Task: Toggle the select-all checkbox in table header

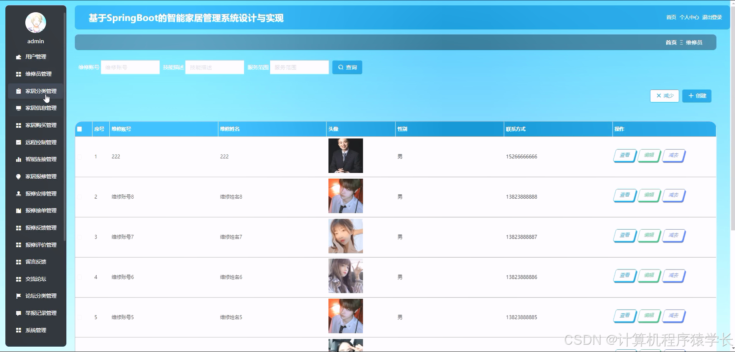Action: [x=79, y=129]
